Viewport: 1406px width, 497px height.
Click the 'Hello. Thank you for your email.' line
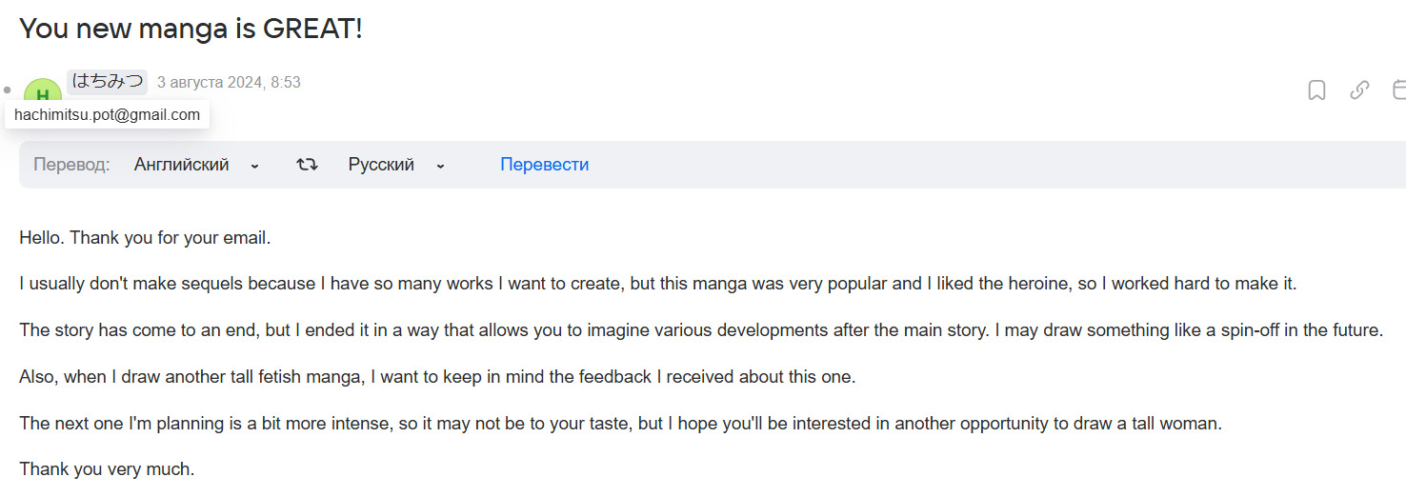point(145,238)
